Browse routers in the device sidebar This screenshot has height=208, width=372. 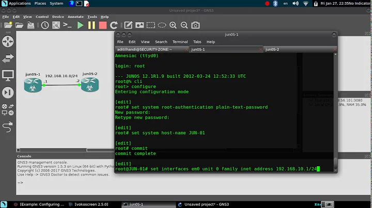(8, 41)
